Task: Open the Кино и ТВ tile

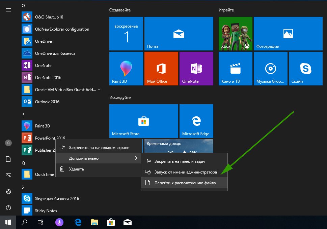Action: point(236,69)
